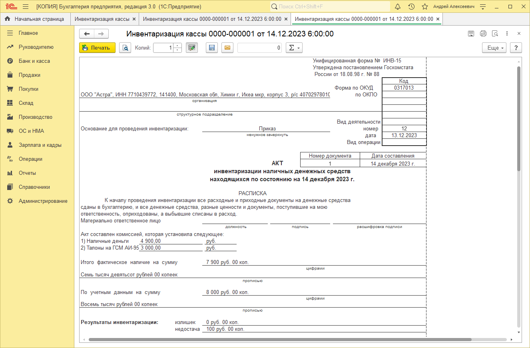Image resolution: width=530 pixels, height=348 pixels.
Task: Click the Копий number field
Action: pyautogui.click(x=164, y=48)
